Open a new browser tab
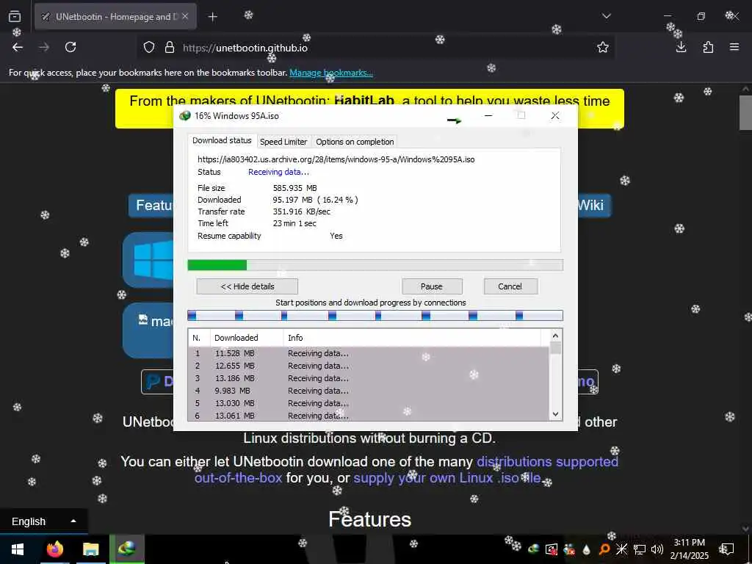The width and height of the screenshot is (752, 564). coord(213,17)
